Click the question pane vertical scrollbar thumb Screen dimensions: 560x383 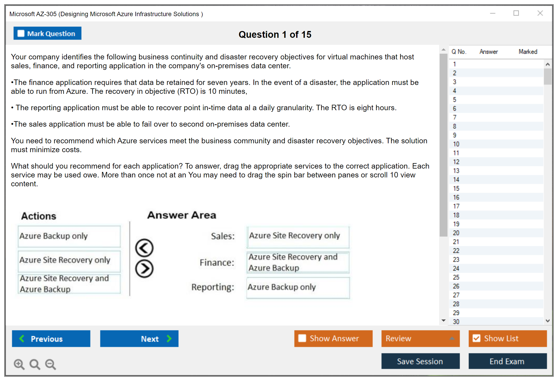pyautogui.click(x=443, y=145)
